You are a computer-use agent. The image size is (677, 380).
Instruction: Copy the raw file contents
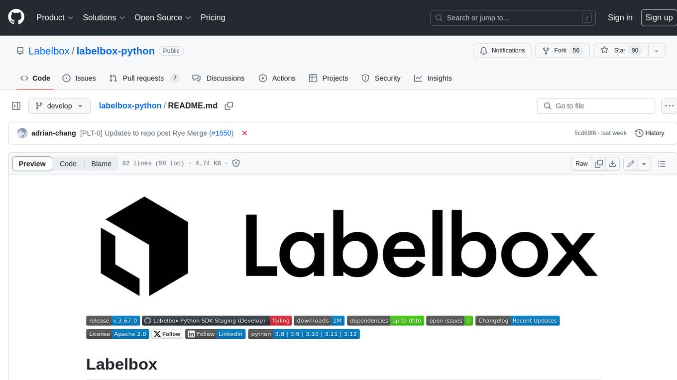point(599,164)
